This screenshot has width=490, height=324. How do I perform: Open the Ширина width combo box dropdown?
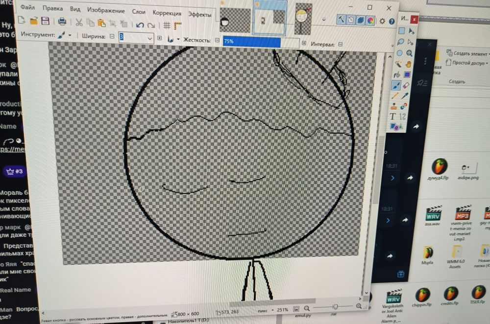click(149, 38)
